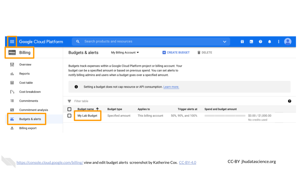Follow the Learn more link
Viewport: 301px width, 169px height.
point(171,87)
